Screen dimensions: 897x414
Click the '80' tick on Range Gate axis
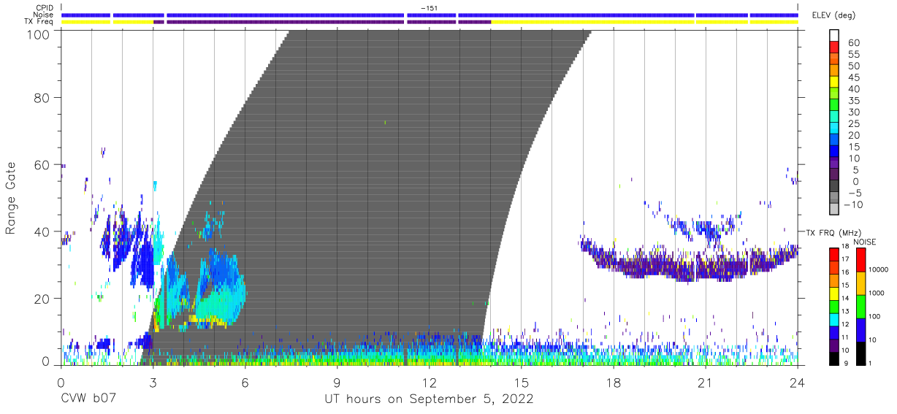click(x=42, y=97)
